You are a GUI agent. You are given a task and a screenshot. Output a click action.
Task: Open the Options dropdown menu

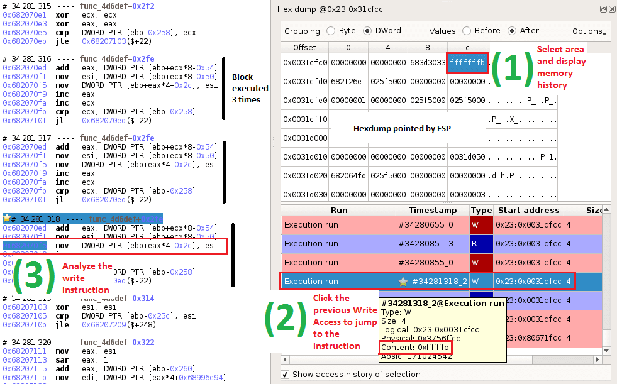(x=588, y=31)
